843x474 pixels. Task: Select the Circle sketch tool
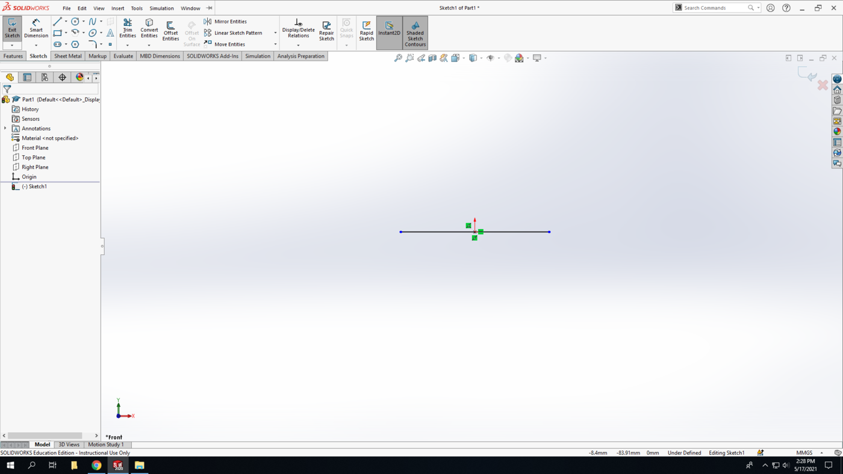[x=75, y=22]
